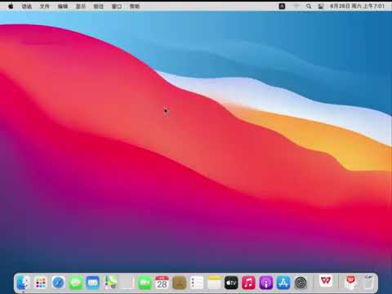Open Spotlight search from the menu bar
Screen dimensions: 392x294
pos(309,6)
